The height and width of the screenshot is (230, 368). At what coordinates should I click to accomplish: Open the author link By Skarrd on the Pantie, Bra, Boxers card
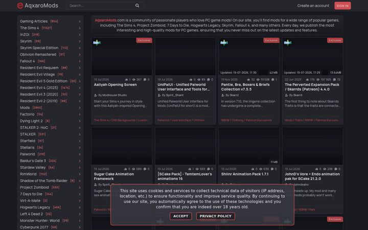[x=232, y=95]
